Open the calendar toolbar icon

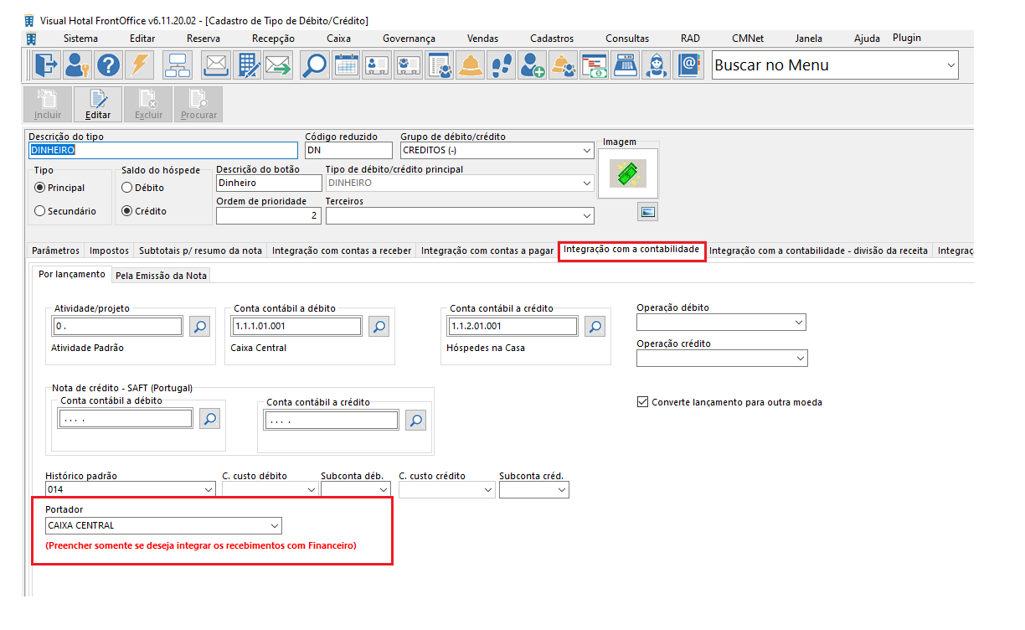pos(347,65)
